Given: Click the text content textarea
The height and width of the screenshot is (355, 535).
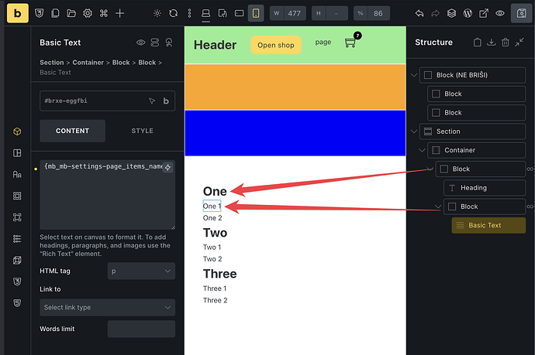Looking at the screenshot, I should (x=107, y=195).
